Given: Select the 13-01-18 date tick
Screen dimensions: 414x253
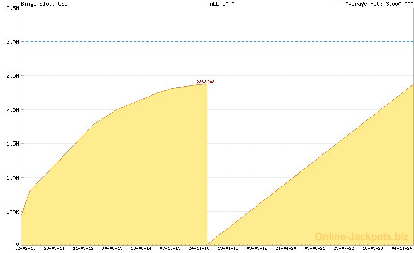Looking at the screenshot, I should (x=228, y=248).
